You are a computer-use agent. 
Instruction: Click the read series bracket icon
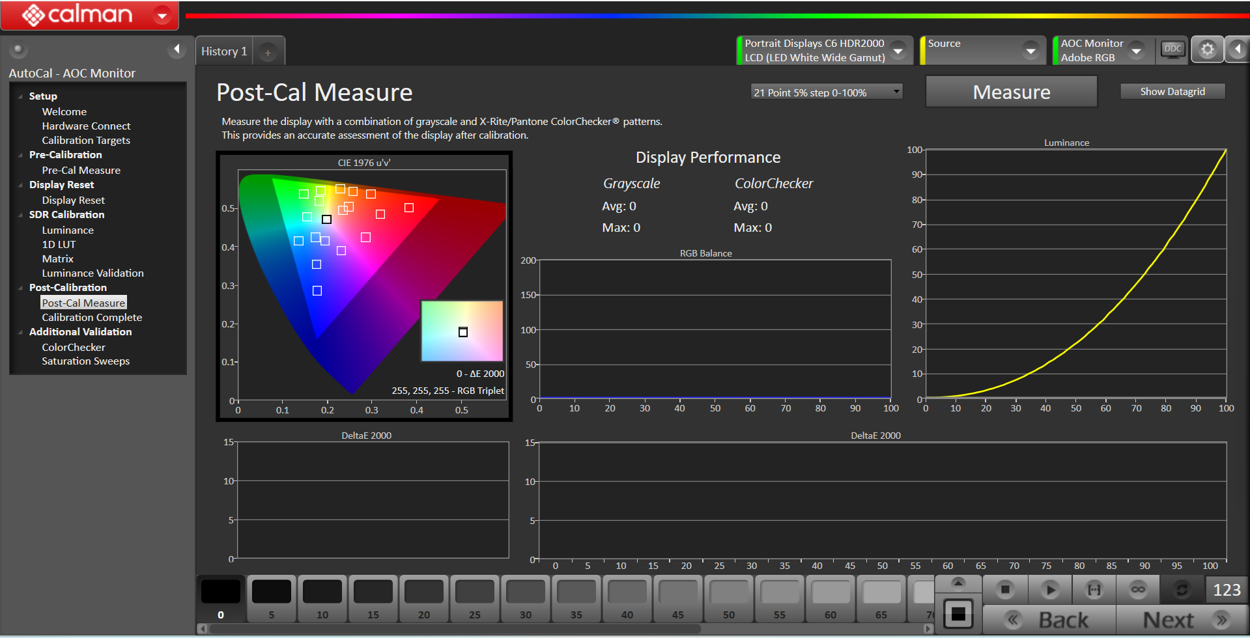click(1094, 590)
